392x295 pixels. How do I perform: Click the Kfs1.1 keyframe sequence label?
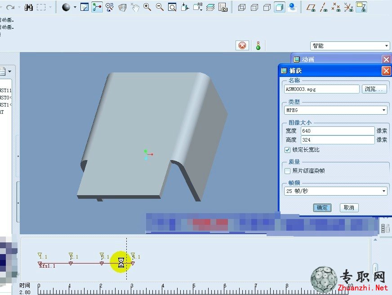click(x=48, y=266)
